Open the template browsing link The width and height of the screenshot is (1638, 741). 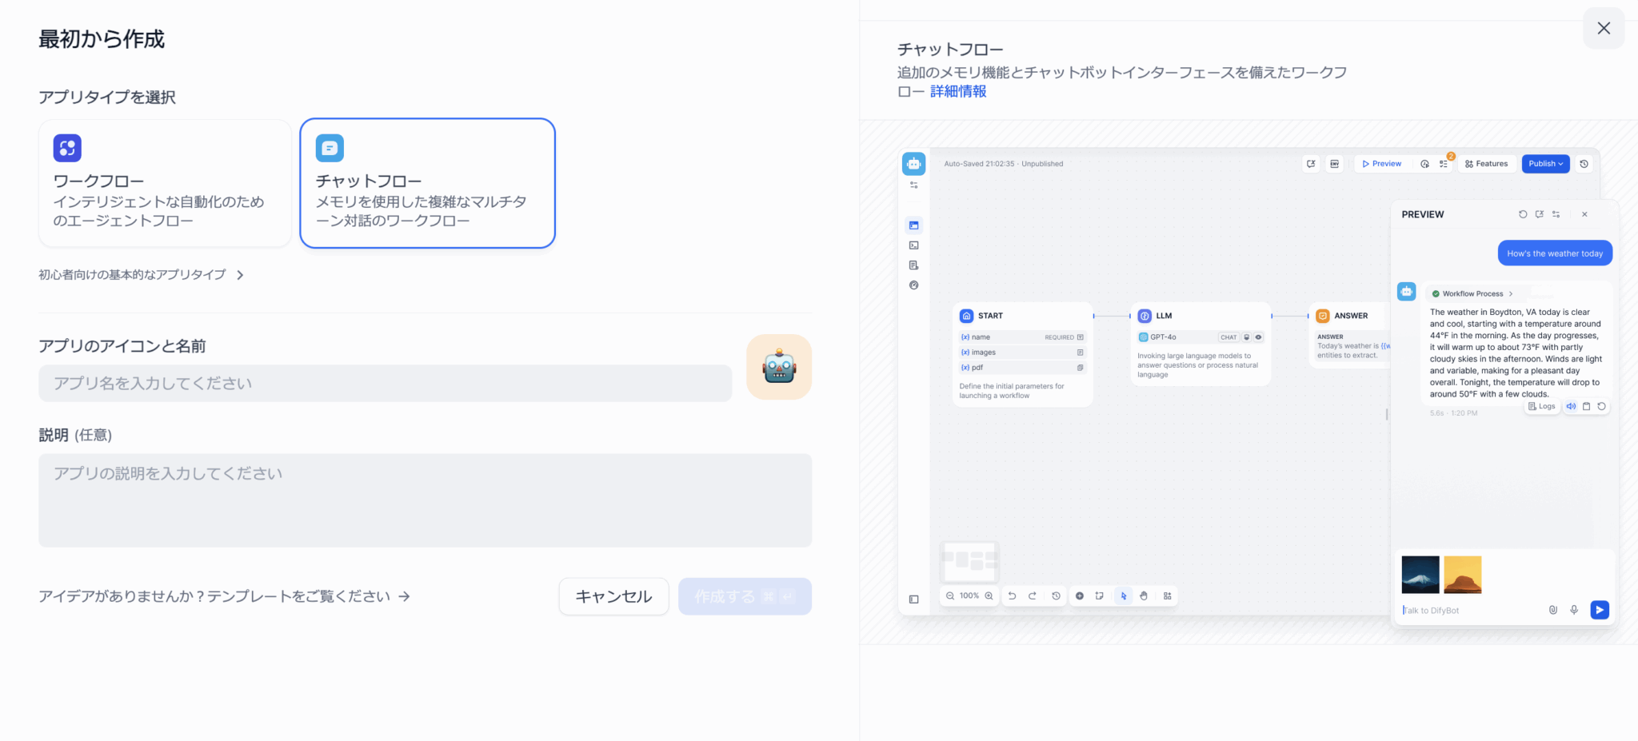pyautogui.click(x=224, y=596)
